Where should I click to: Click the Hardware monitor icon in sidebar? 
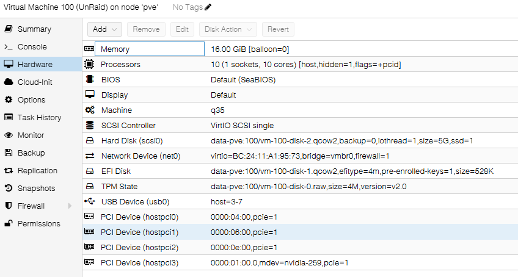(9, 64)
